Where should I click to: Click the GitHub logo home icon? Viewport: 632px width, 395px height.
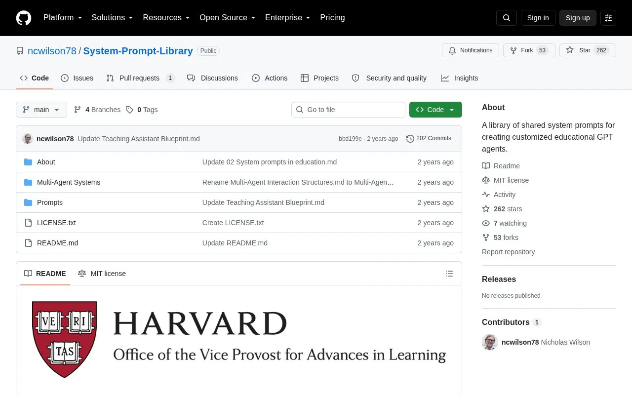pyautogui.click(x=24, y=18)
